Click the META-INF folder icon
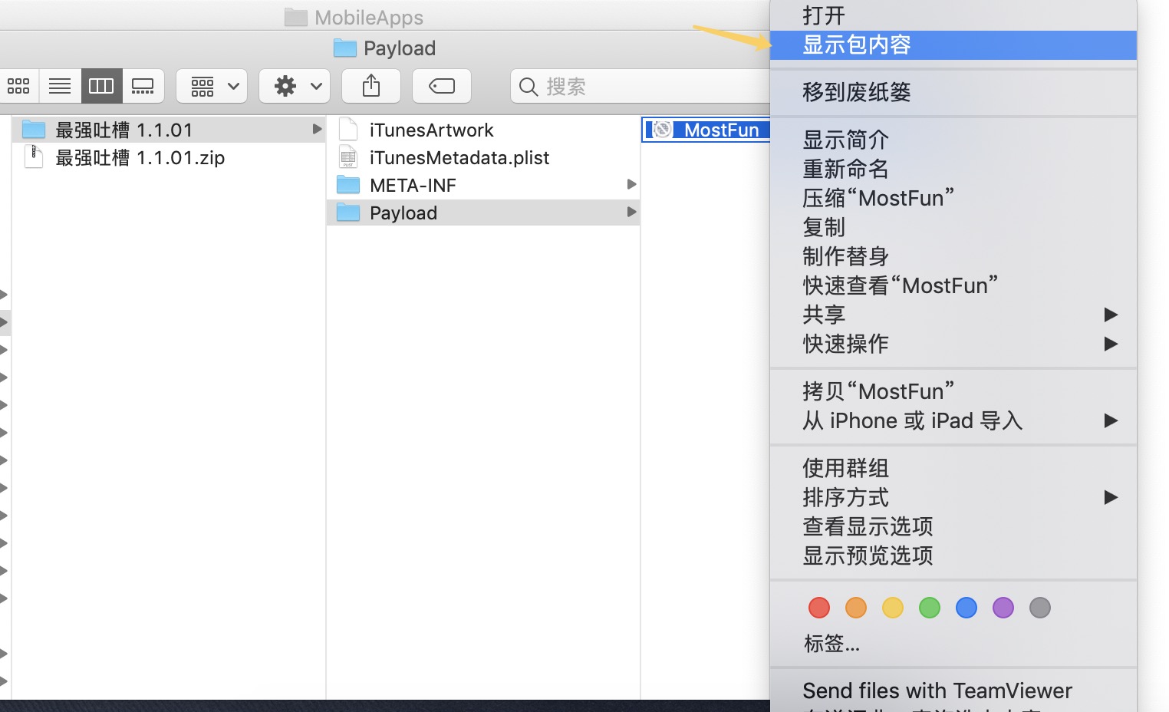Viewport: 1169px width, 712px height. (x=347, y=184)
